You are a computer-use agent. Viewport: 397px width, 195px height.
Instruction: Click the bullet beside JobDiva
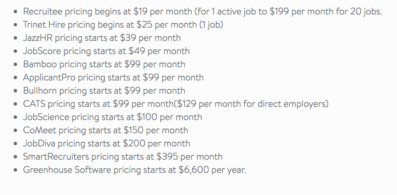click(x=16, y=143)
